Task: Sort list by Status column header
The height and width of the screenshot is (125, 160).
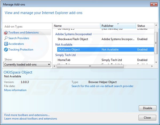Action: click(145, 26)
